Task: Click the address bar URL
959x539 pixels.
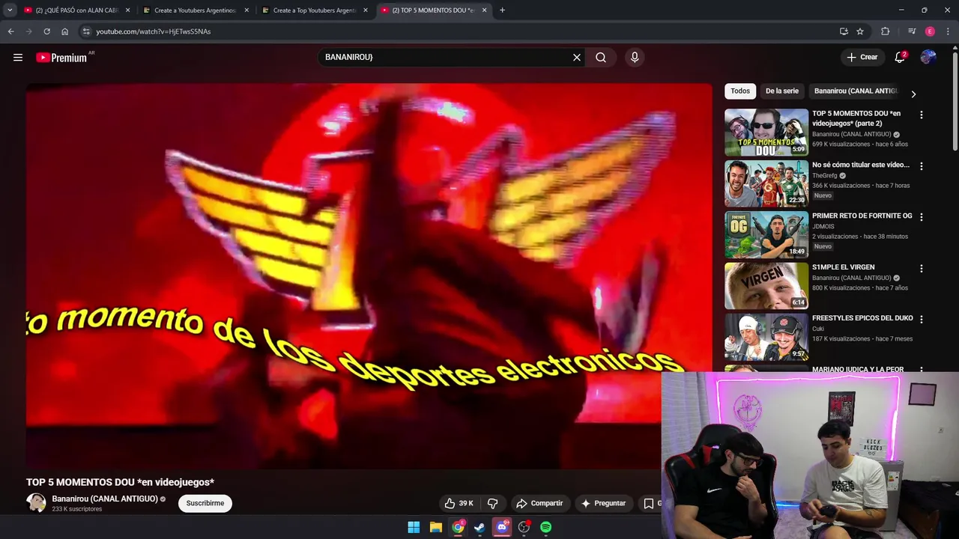Action: (153, 31)
